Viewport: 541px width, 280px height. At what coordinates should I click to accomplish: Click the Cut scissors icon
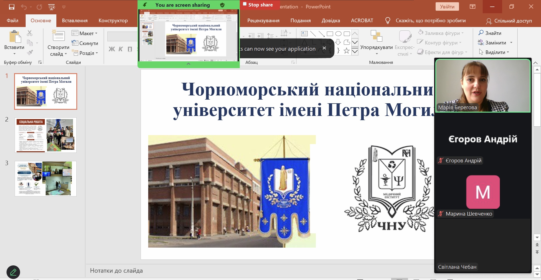tap(30, 33)
